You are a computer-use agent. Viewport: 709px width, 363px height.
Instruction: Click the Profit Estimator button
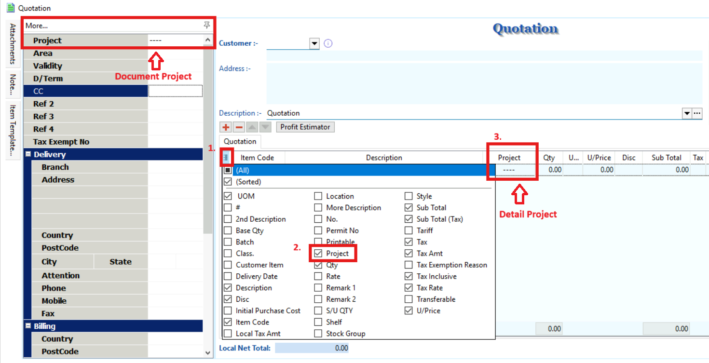(305, 127)
